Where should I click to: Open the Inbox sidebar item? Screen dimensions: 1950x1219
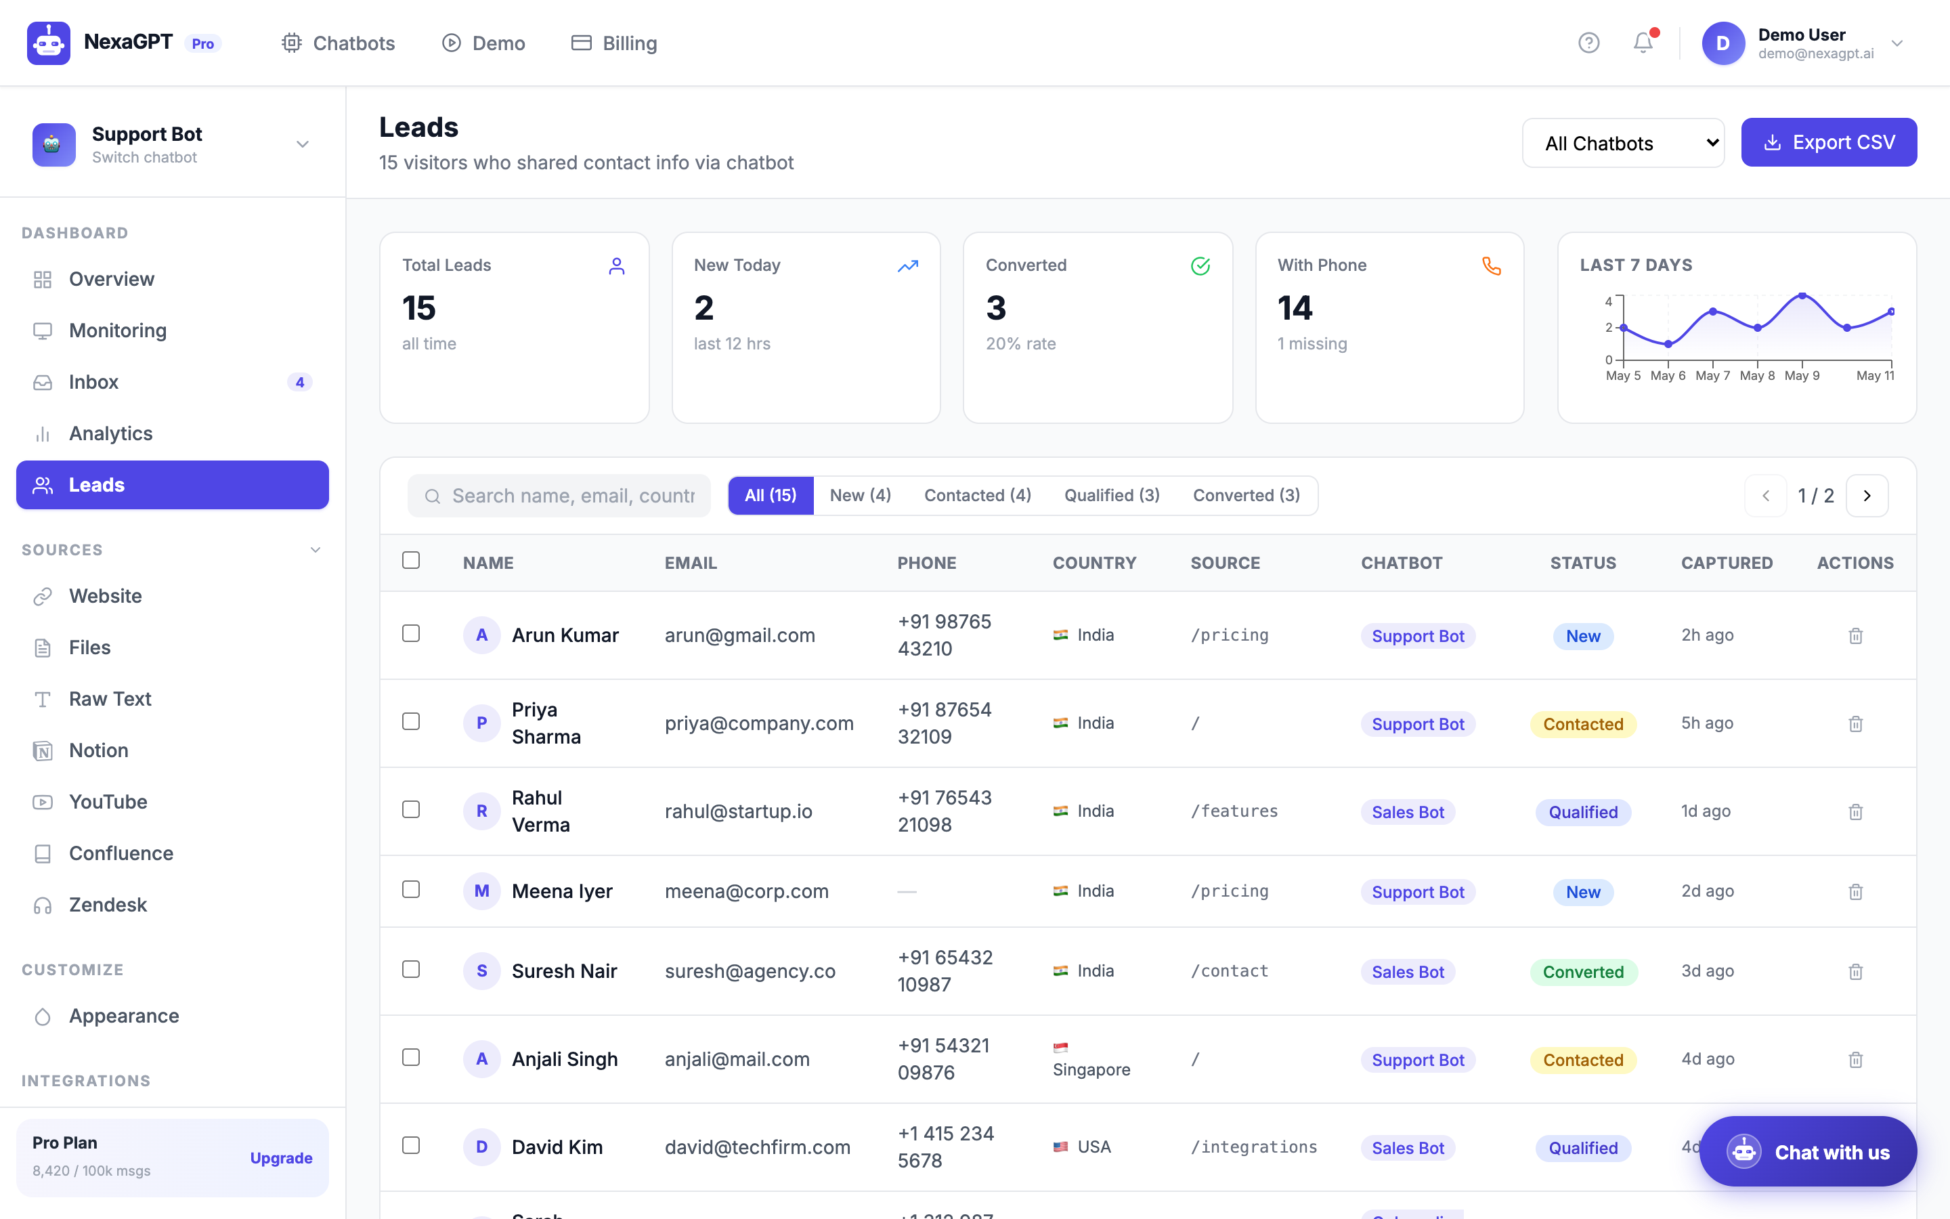click(x=173, y=382)
